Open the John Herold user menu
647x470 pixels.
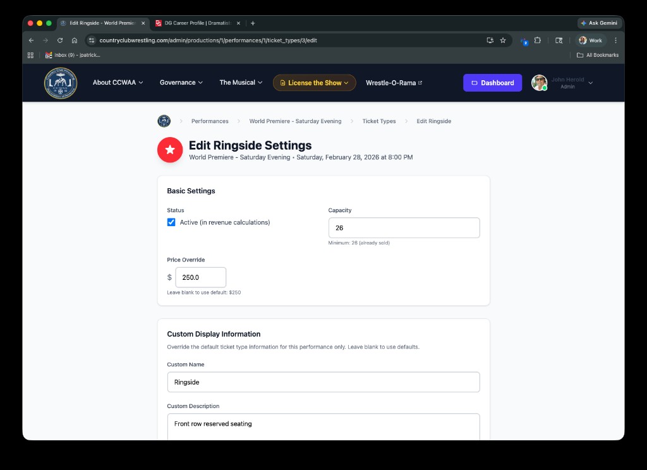pos(562,83)
